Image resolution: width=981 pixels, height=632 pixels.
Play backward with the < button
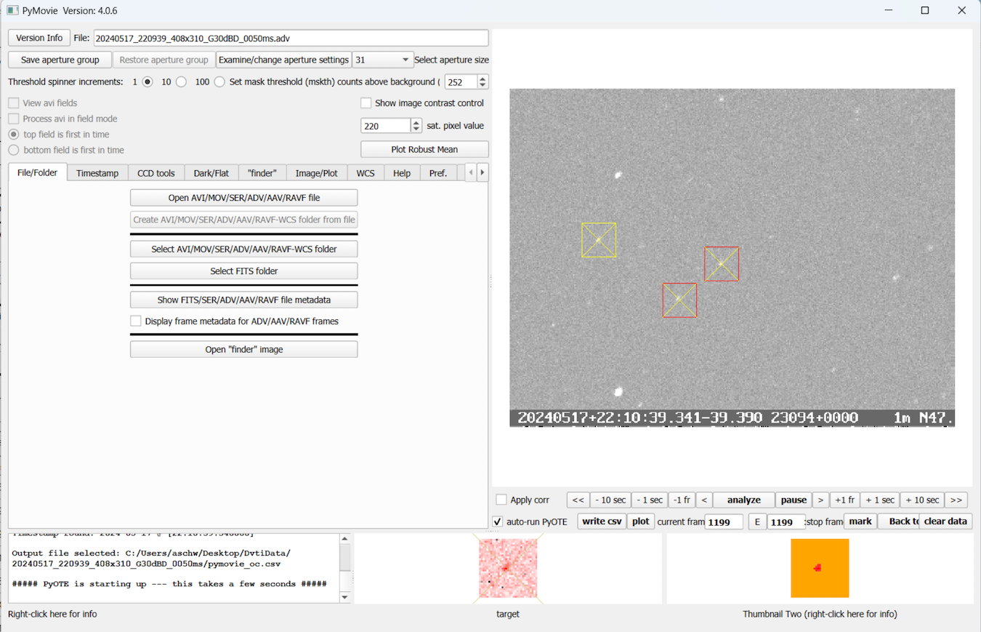703,500
